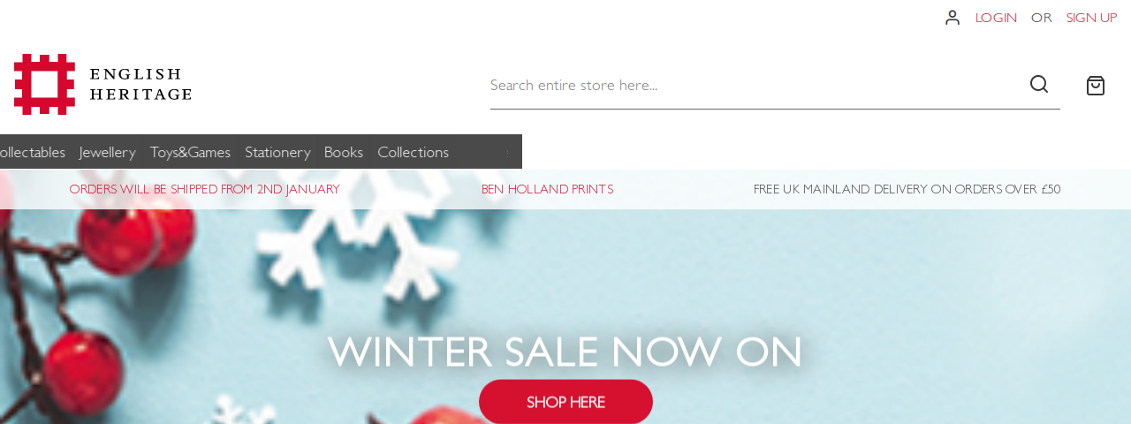Focus the store search field

pyautogui.click(x=756, y=85)
